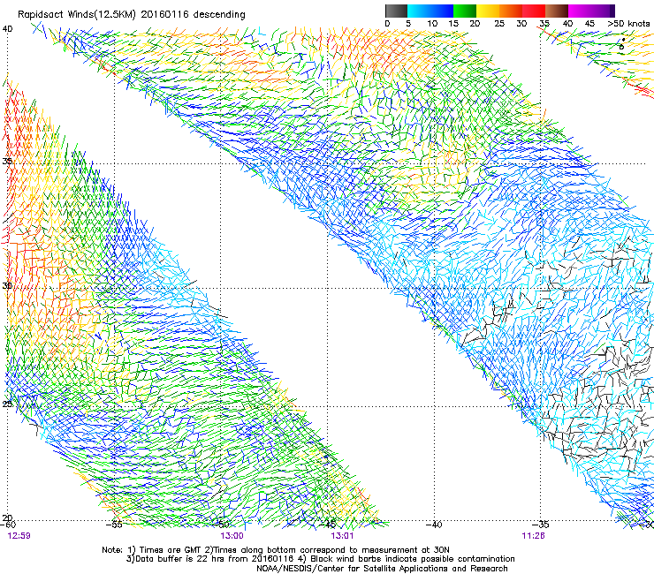Click the purple '13:00' swath time
This screenshot has height=574, width=654.
point(232,536)
